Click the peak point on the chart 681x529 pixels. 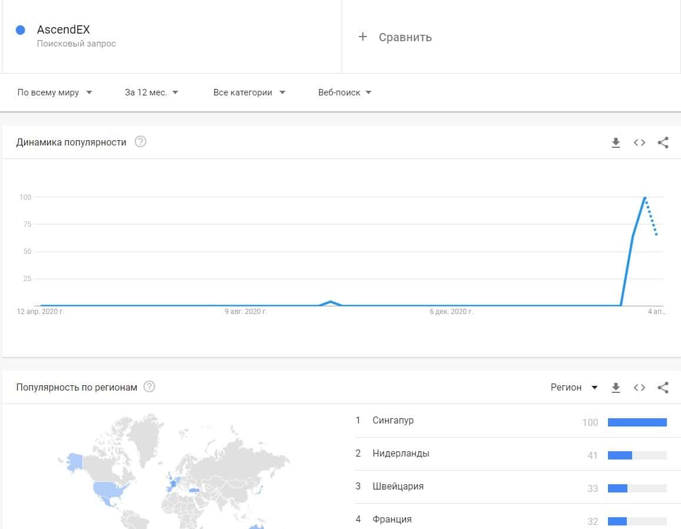645,197
